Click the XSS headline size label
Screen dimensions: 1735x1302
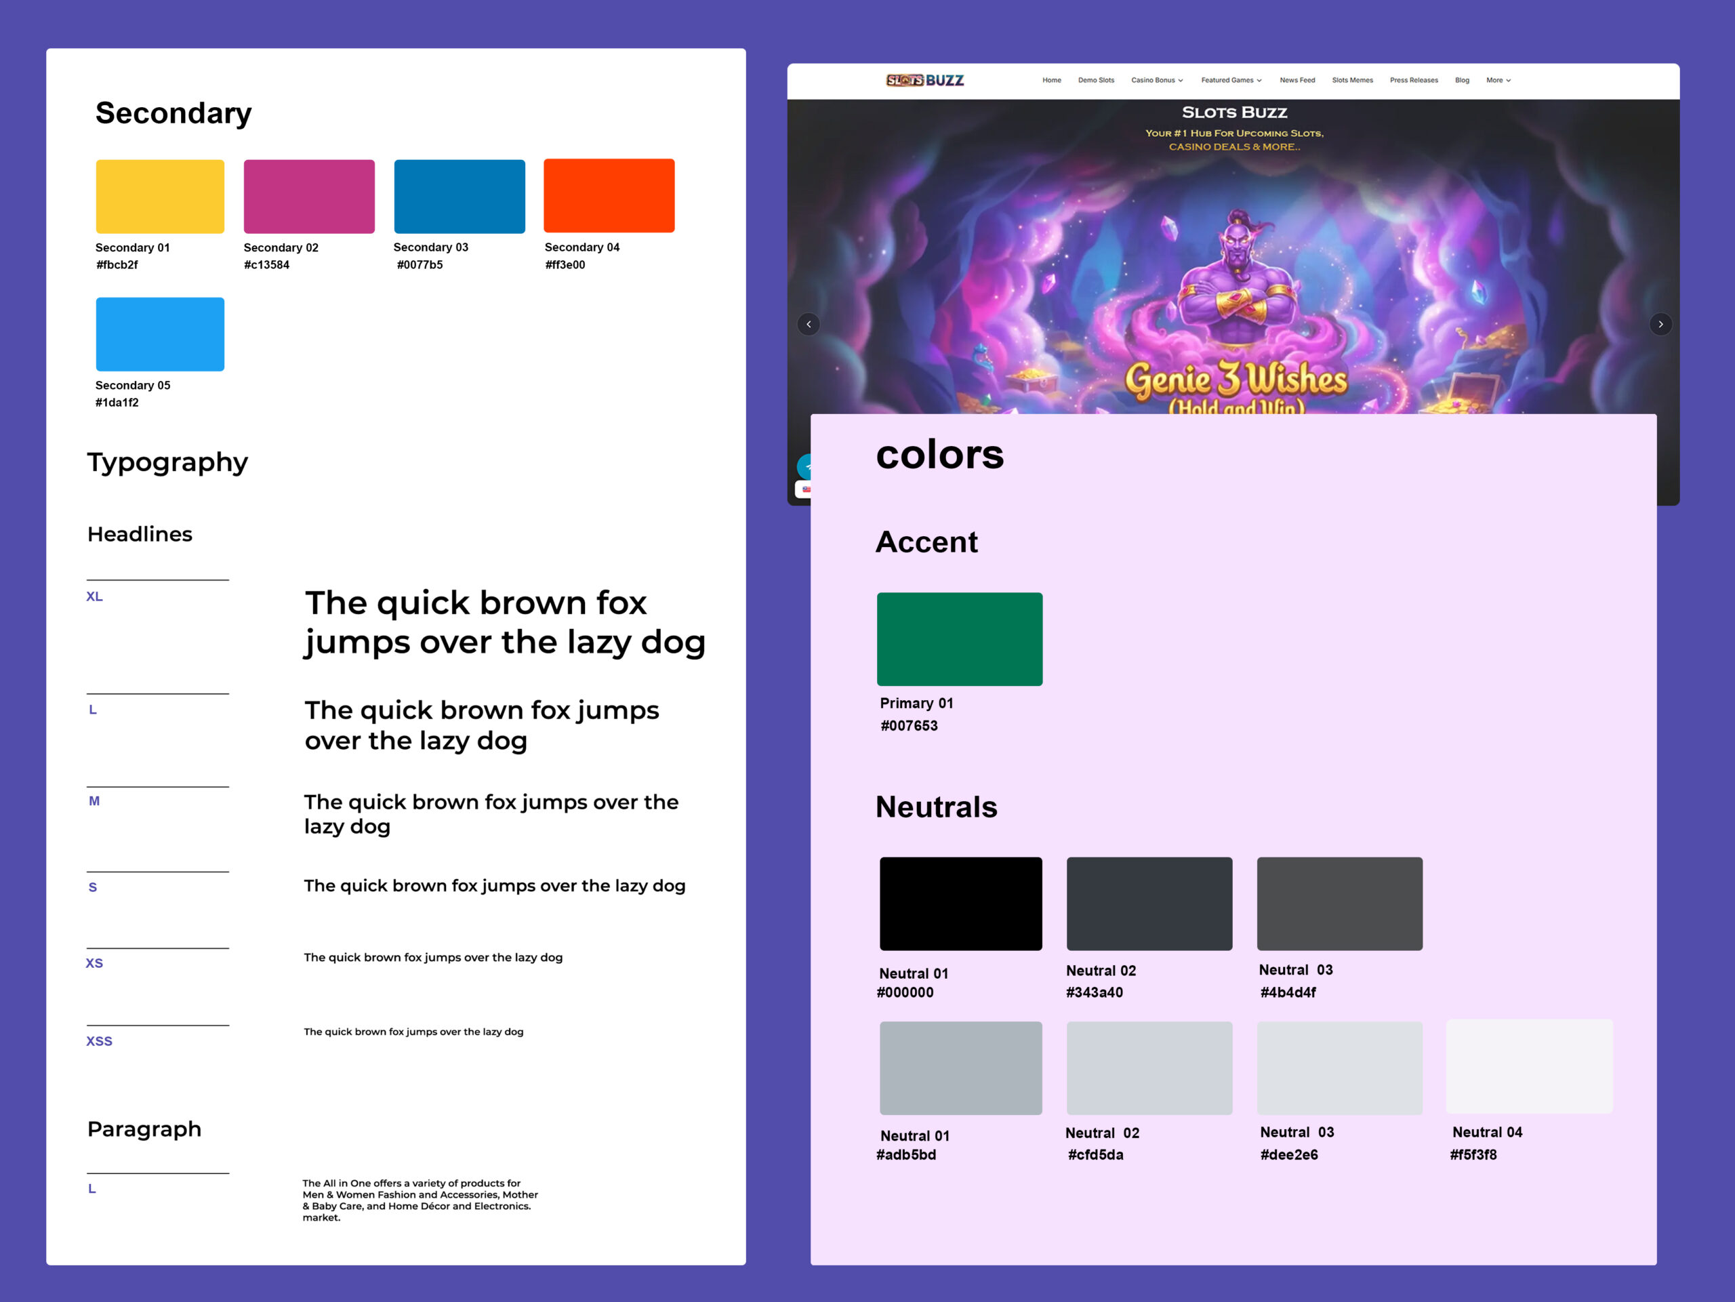(99, 1042)
